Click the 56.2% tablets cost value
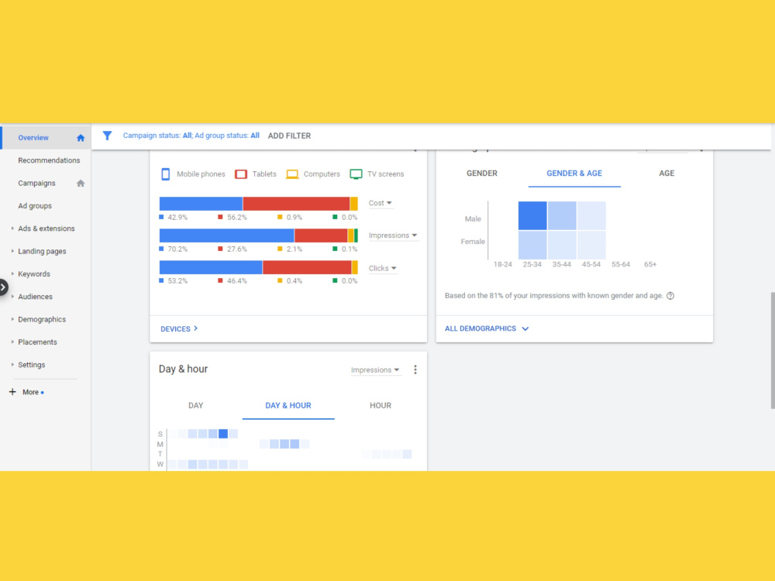The height and width of the screenshot is (581, 775). 236,218
